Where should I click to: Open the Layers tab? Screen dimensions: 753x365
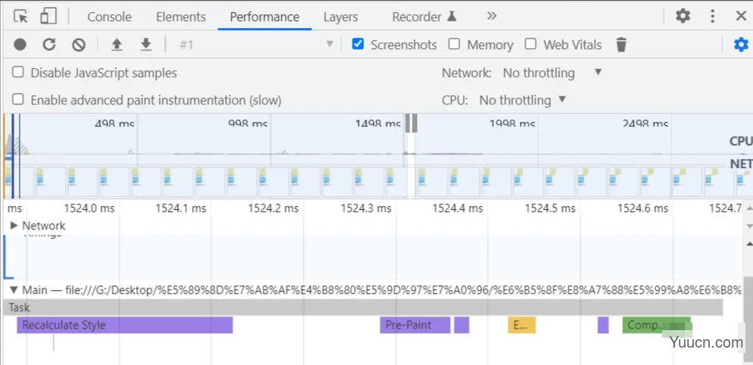341,17
